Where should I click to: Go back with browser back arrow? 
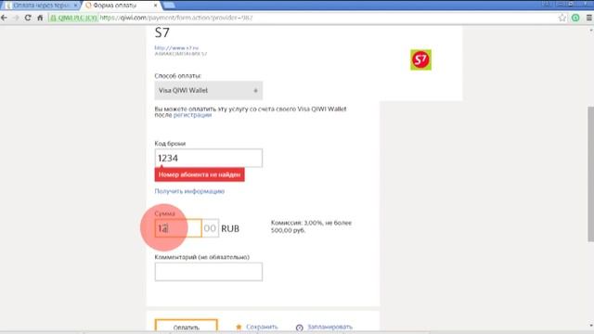[4, 18]
